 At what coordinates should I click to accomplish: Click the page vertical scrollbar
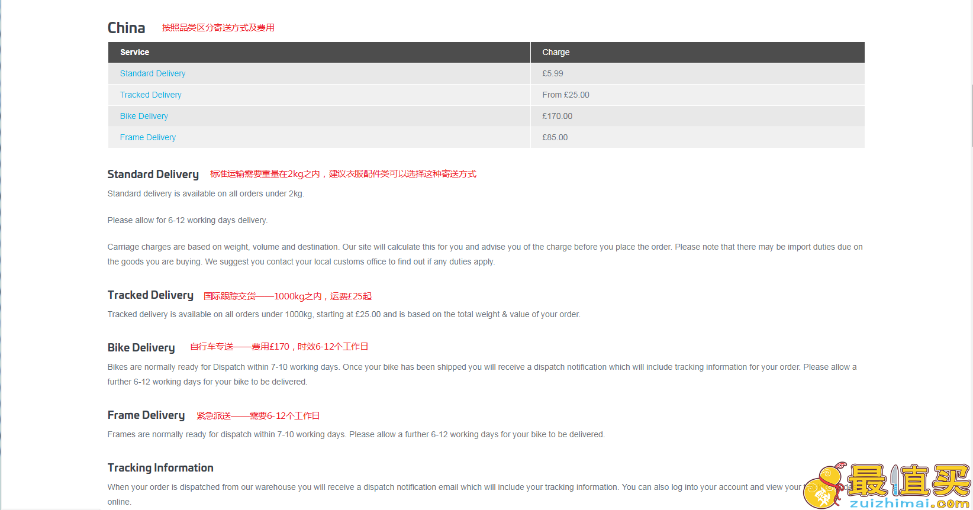tap(971, 115)
